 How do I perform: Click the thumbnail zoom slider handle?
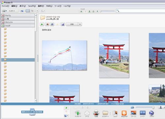click(x=153, y=107)
